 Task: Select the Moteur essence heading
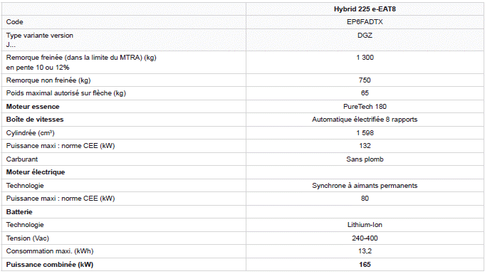33,107
